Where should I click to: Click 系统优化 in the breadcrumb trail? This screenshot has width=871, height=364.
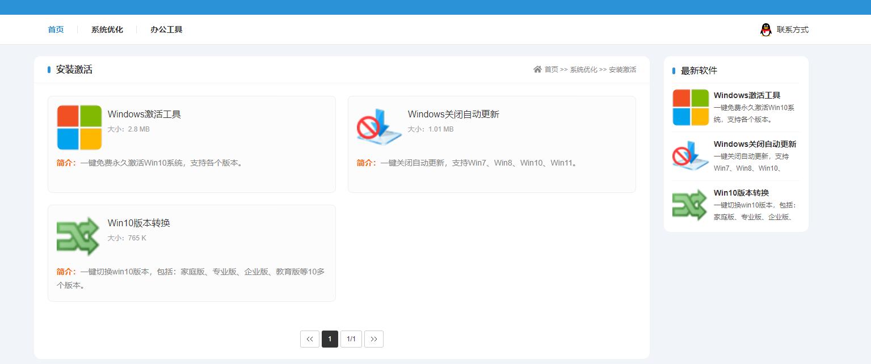(583, 69)
